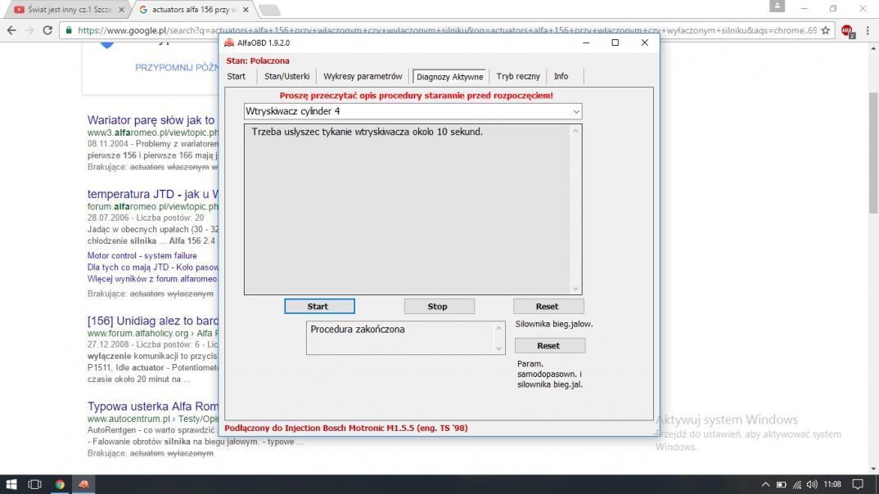Click the Chrome address bar URL
Viewport: 879px width, 494px height.
pyautogui.click(x=447, y=30)
